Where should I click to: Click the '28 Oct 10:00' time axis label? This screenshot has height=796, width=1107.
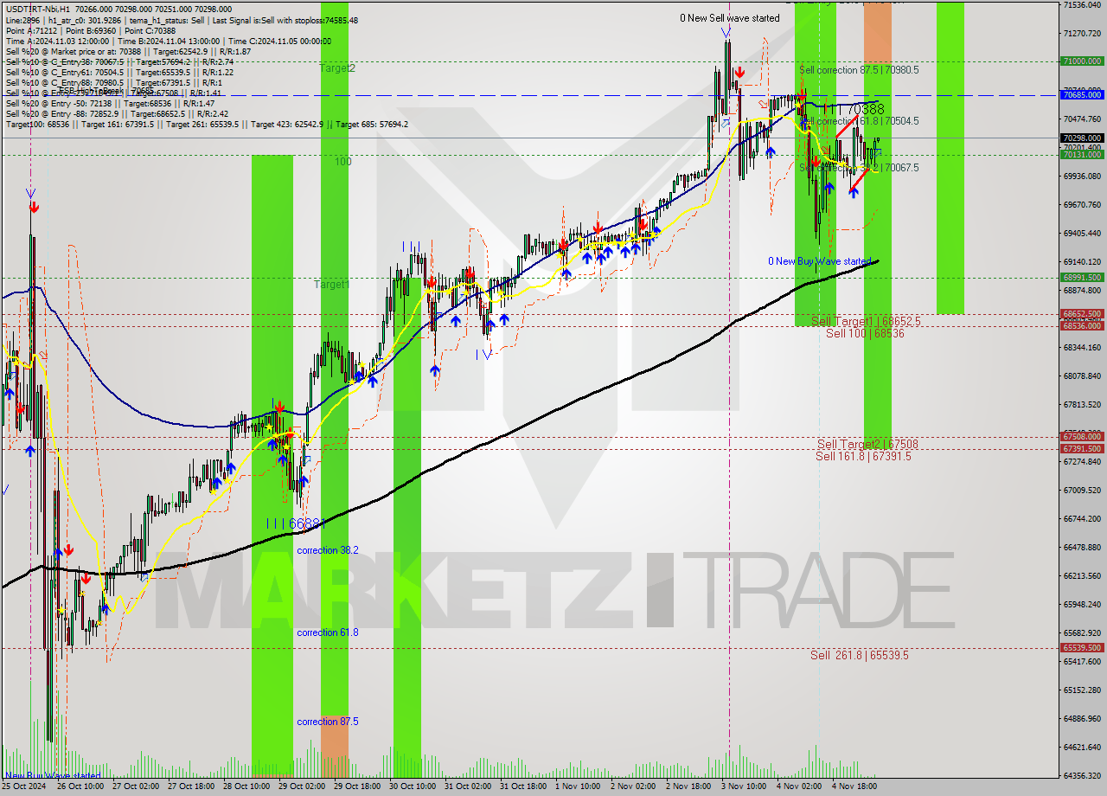click(x=246, y=786)
